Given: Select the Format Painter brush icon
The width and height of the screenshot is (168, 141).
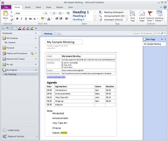Looking at the screenshot, I should pyautogui.click(x=11, y=20).
